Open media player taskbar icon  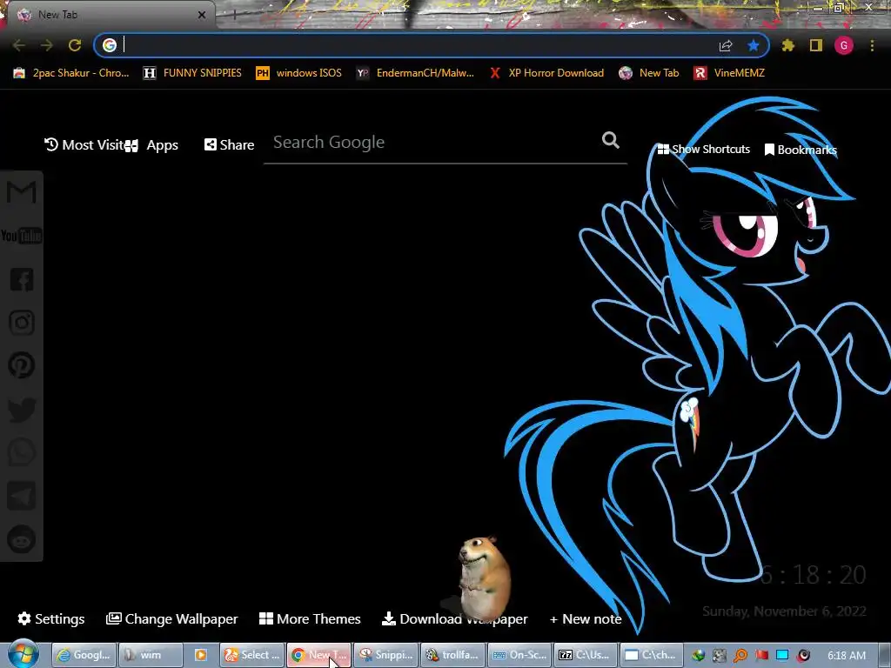(201, 655)
